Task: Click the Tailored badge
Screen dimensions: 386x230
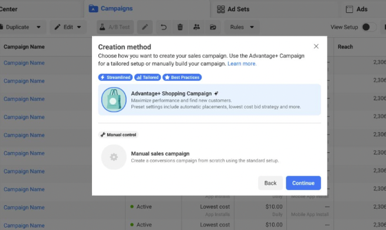Action: point(147,77)
